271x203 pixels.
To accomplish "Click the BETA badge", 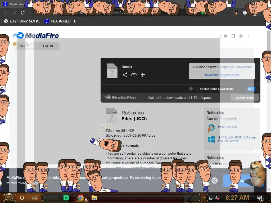I will (x=251, y=89).
